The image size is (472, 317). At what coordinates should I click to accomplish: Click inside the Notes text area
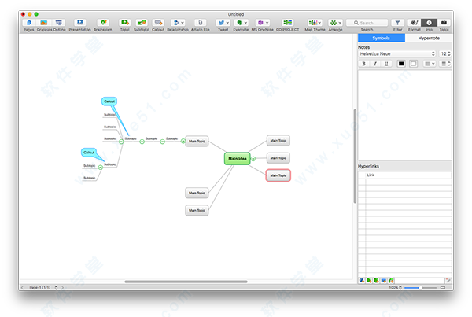coord(404,116)
